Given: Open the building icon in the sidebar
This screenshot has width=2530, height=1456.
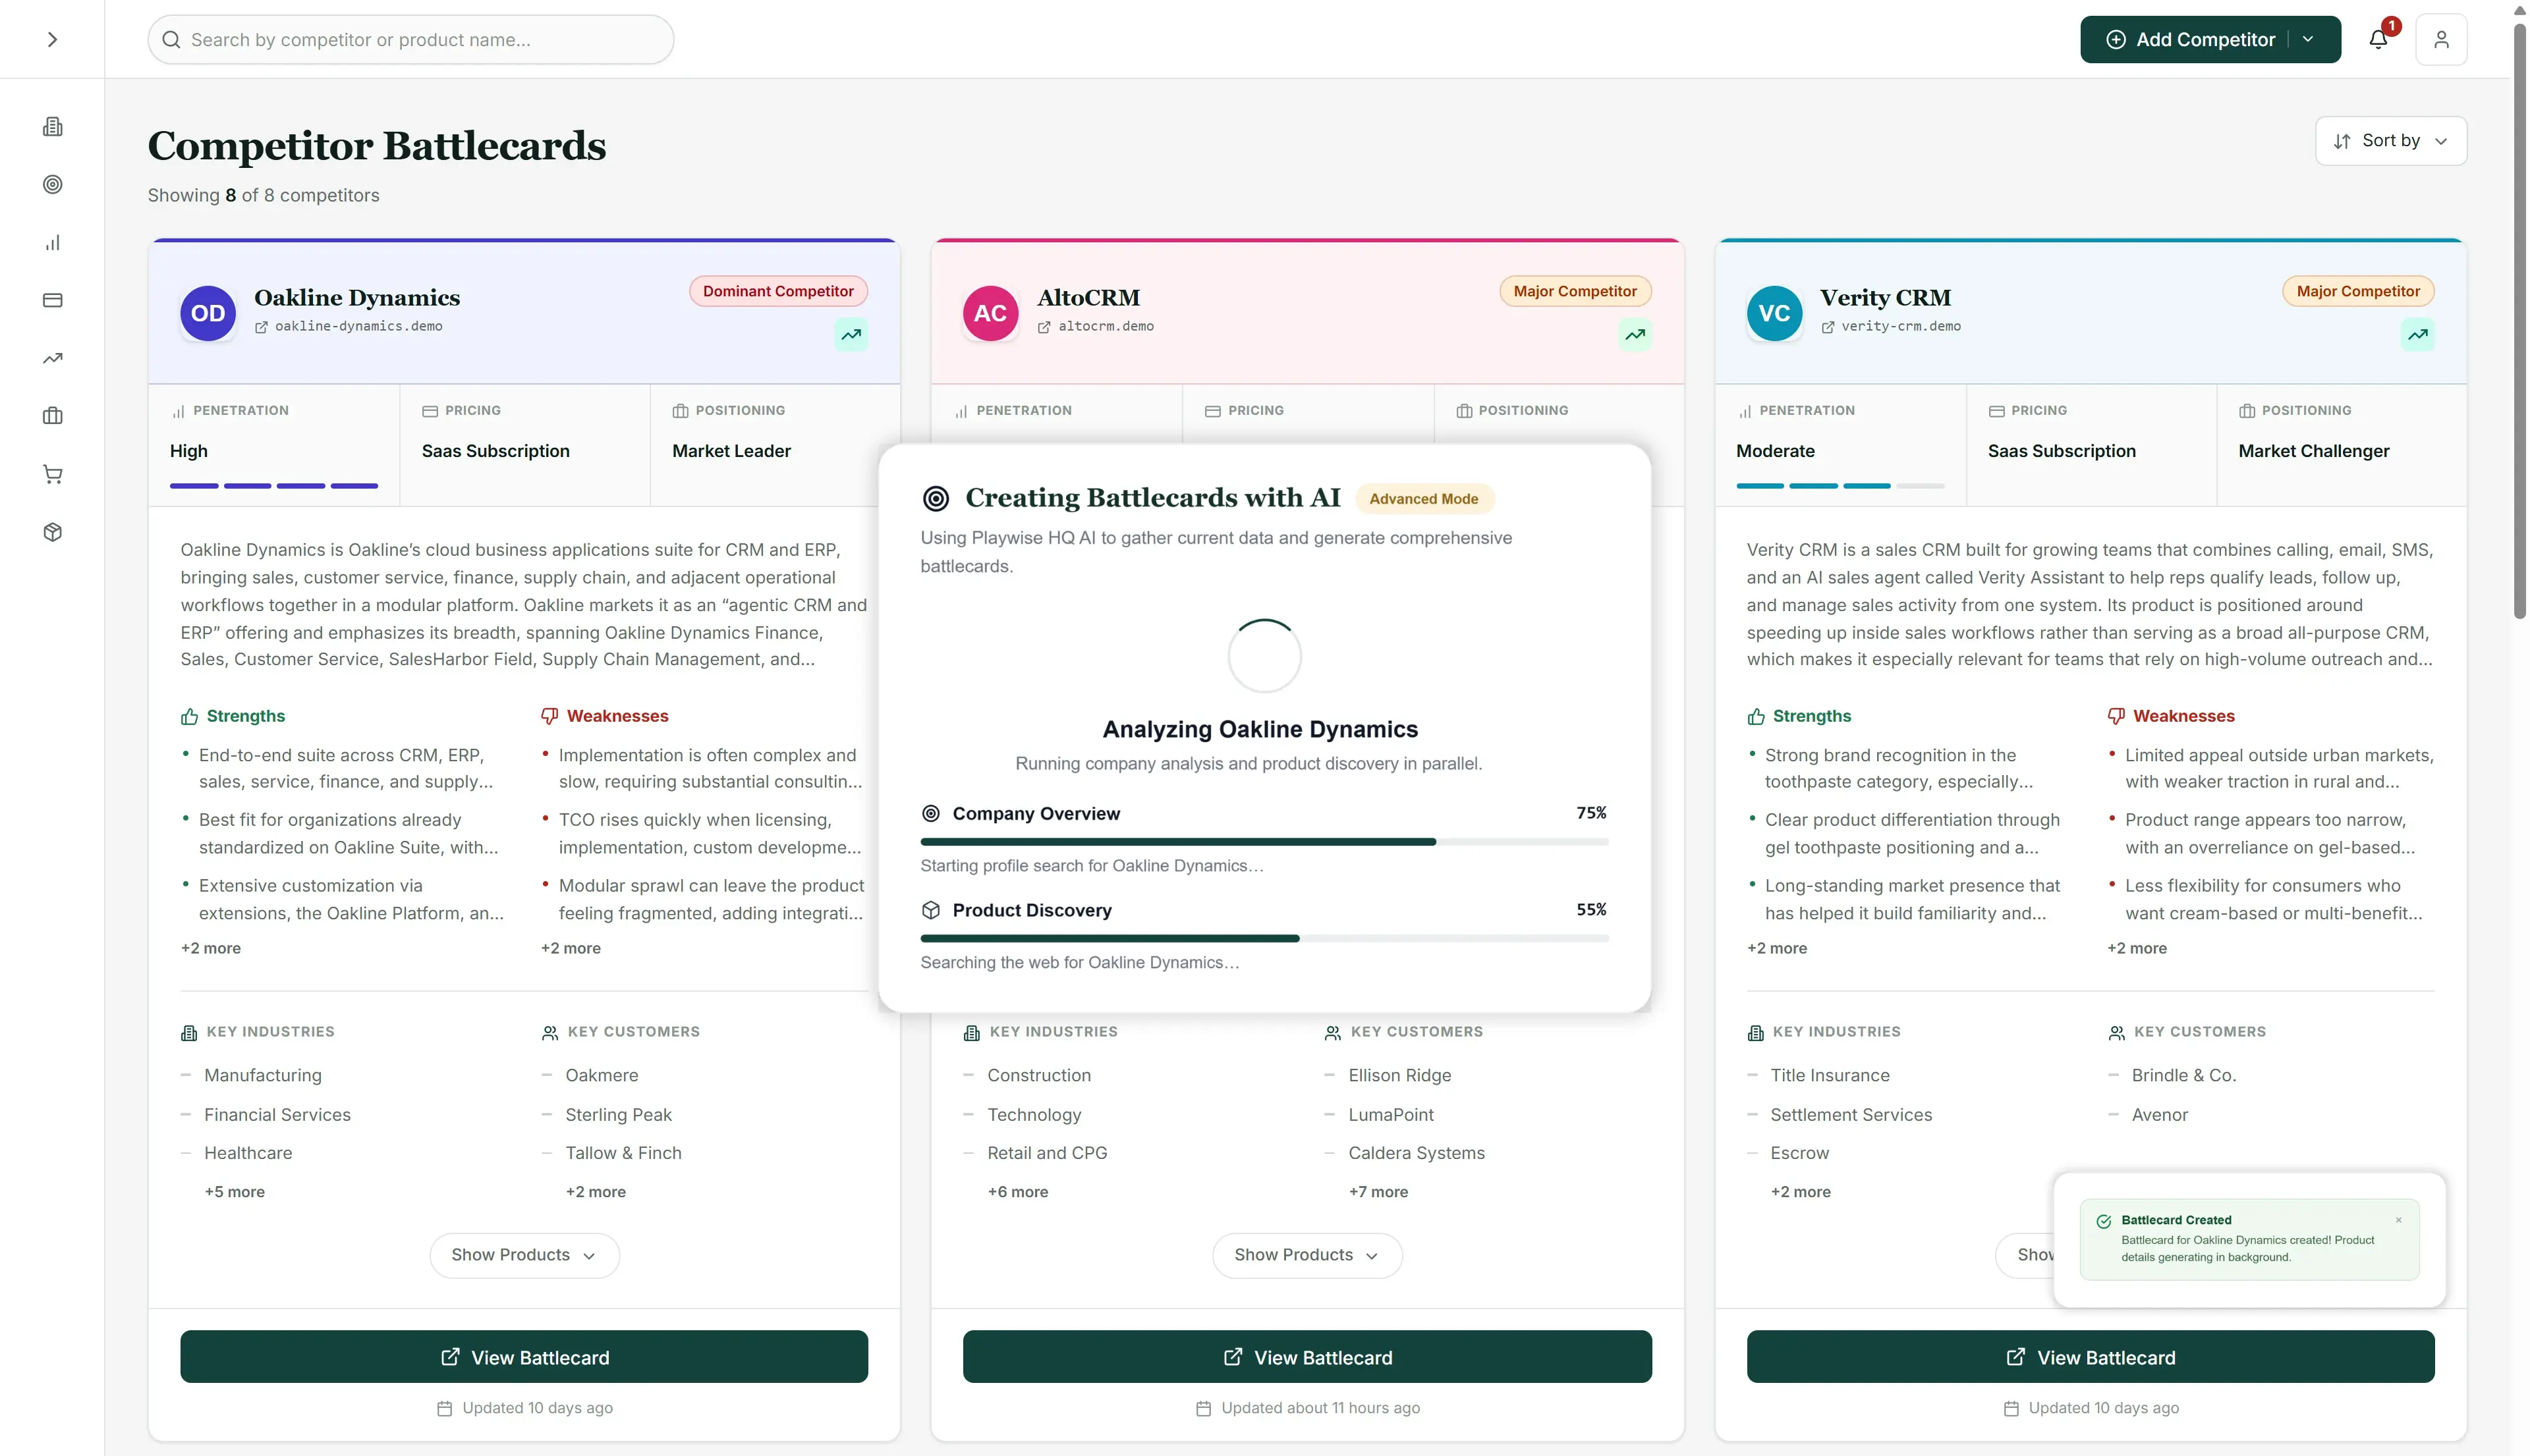Looking at the screenshot, I should (x=53, y=127).
